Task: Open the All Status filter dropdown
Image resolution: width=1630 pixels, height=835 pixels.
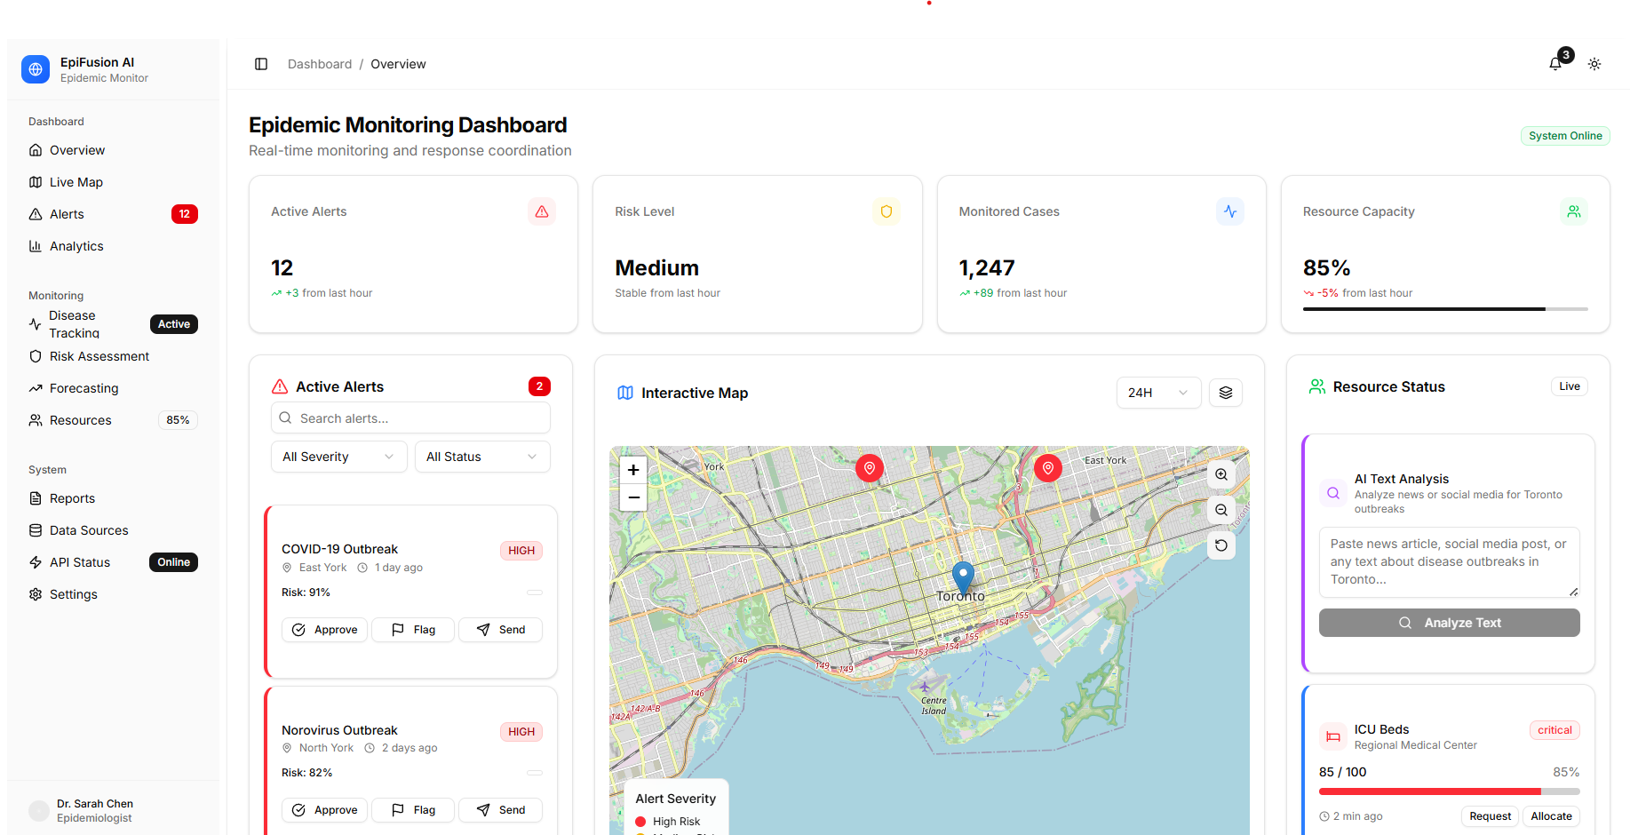Action: [x=482, y=457]
